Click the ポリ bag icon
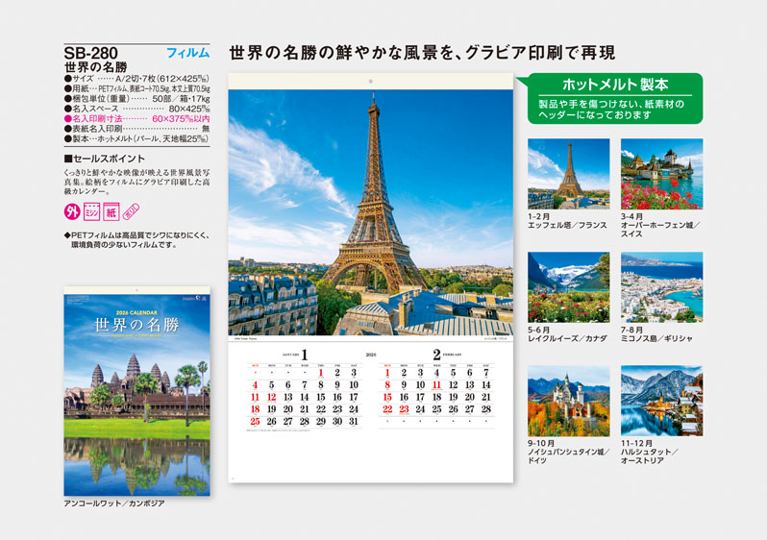The width and height of the screenshot is (767, 540). (131, 211)
